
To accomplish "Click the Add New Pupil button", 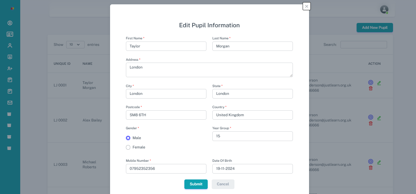I will (x=374, y=28).
